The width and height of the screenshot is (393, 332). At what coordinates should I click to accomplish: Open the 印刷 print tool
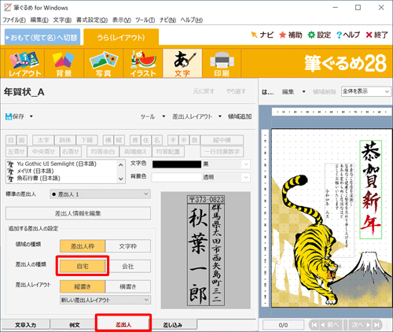222,64
